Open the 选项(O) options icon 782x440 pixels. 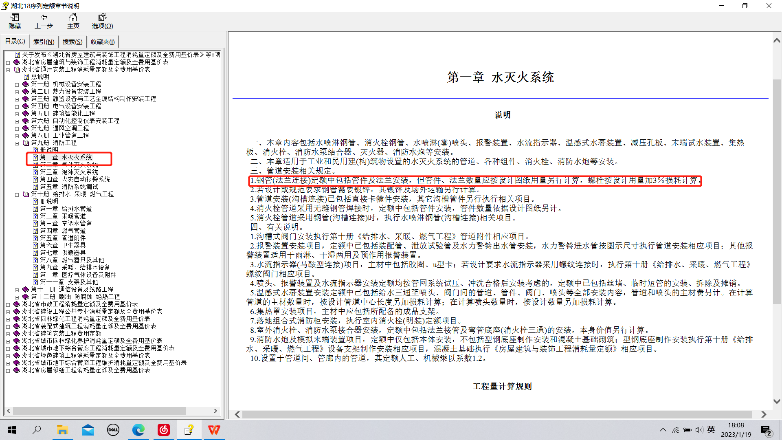102,17
